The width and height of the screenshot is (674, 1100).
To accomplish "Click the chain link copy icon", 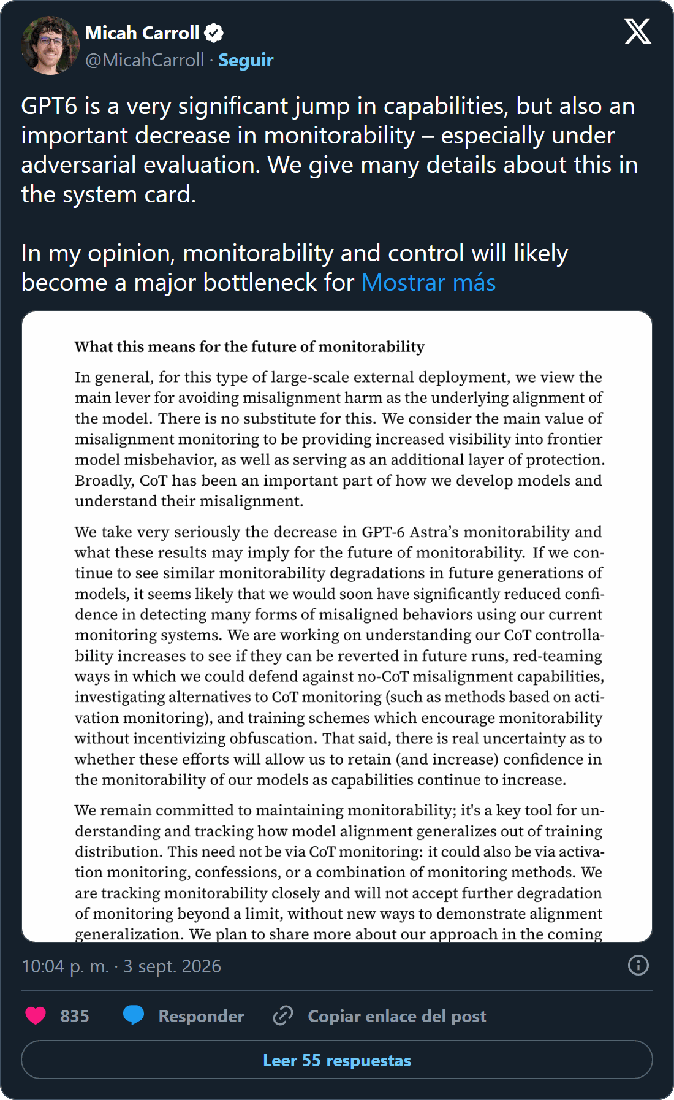I will click(282, 1016).
